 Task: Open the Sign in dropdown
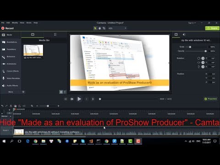click(x=192, y=23)
